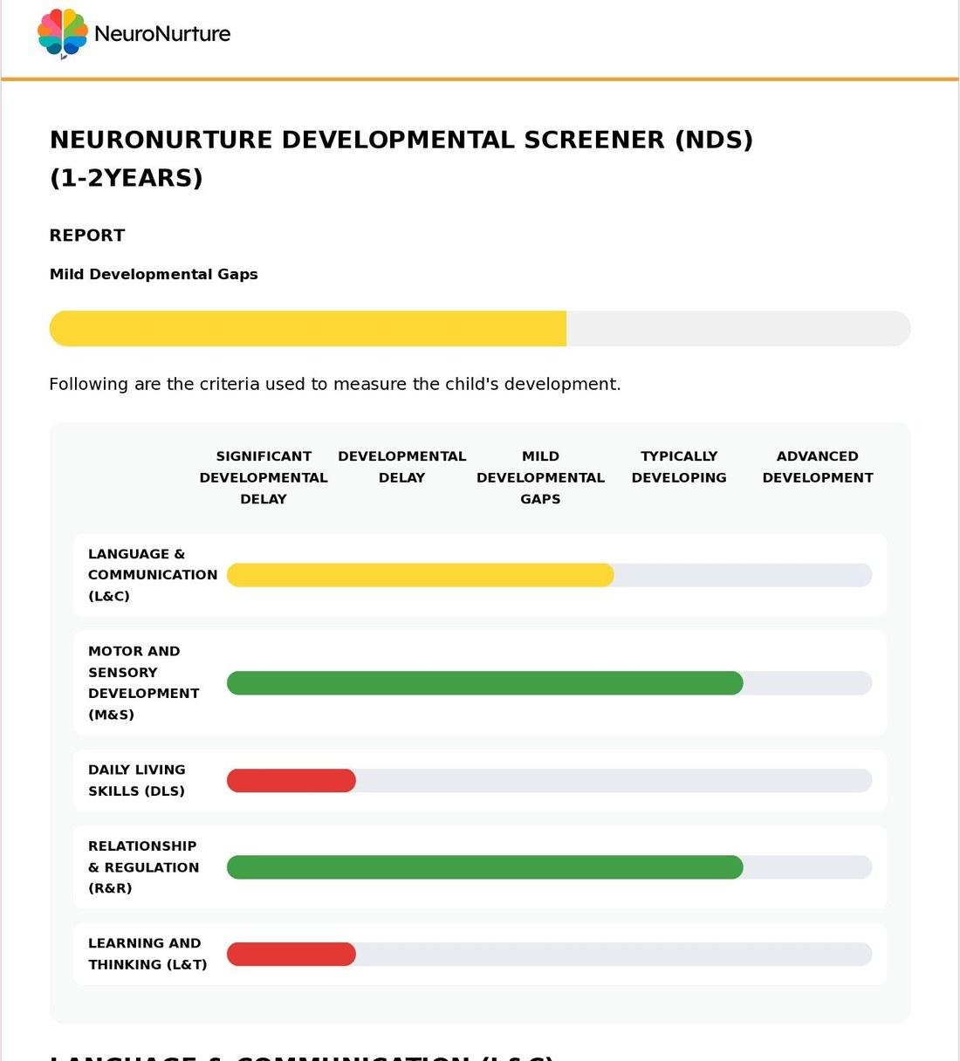The image size is (960, 1061).
Task: Click the Language & Communication (L&C) row label
Action: (x=153, y=575)
